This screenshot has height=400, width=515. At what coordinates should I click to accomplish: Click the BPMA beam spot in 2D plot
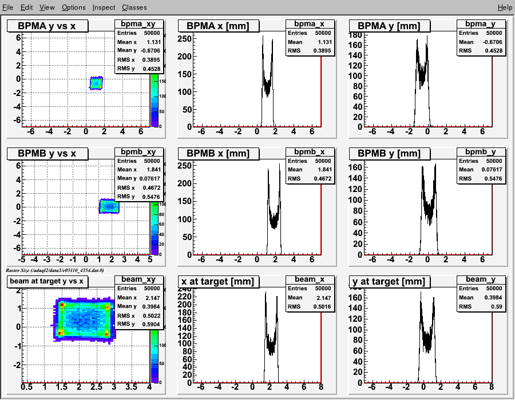pyautogui.click(x=96, y=83)
